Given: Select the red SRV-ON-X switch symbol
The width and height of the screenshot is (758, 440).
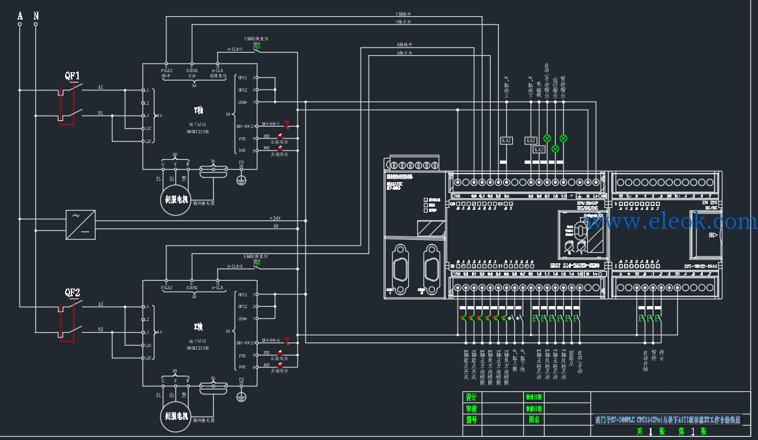Looking at the screenshot, I should pos(287,341).
